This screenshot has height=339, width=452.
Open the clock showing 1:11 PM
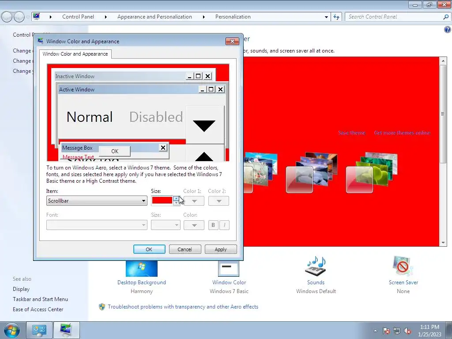tap(429, 331)
